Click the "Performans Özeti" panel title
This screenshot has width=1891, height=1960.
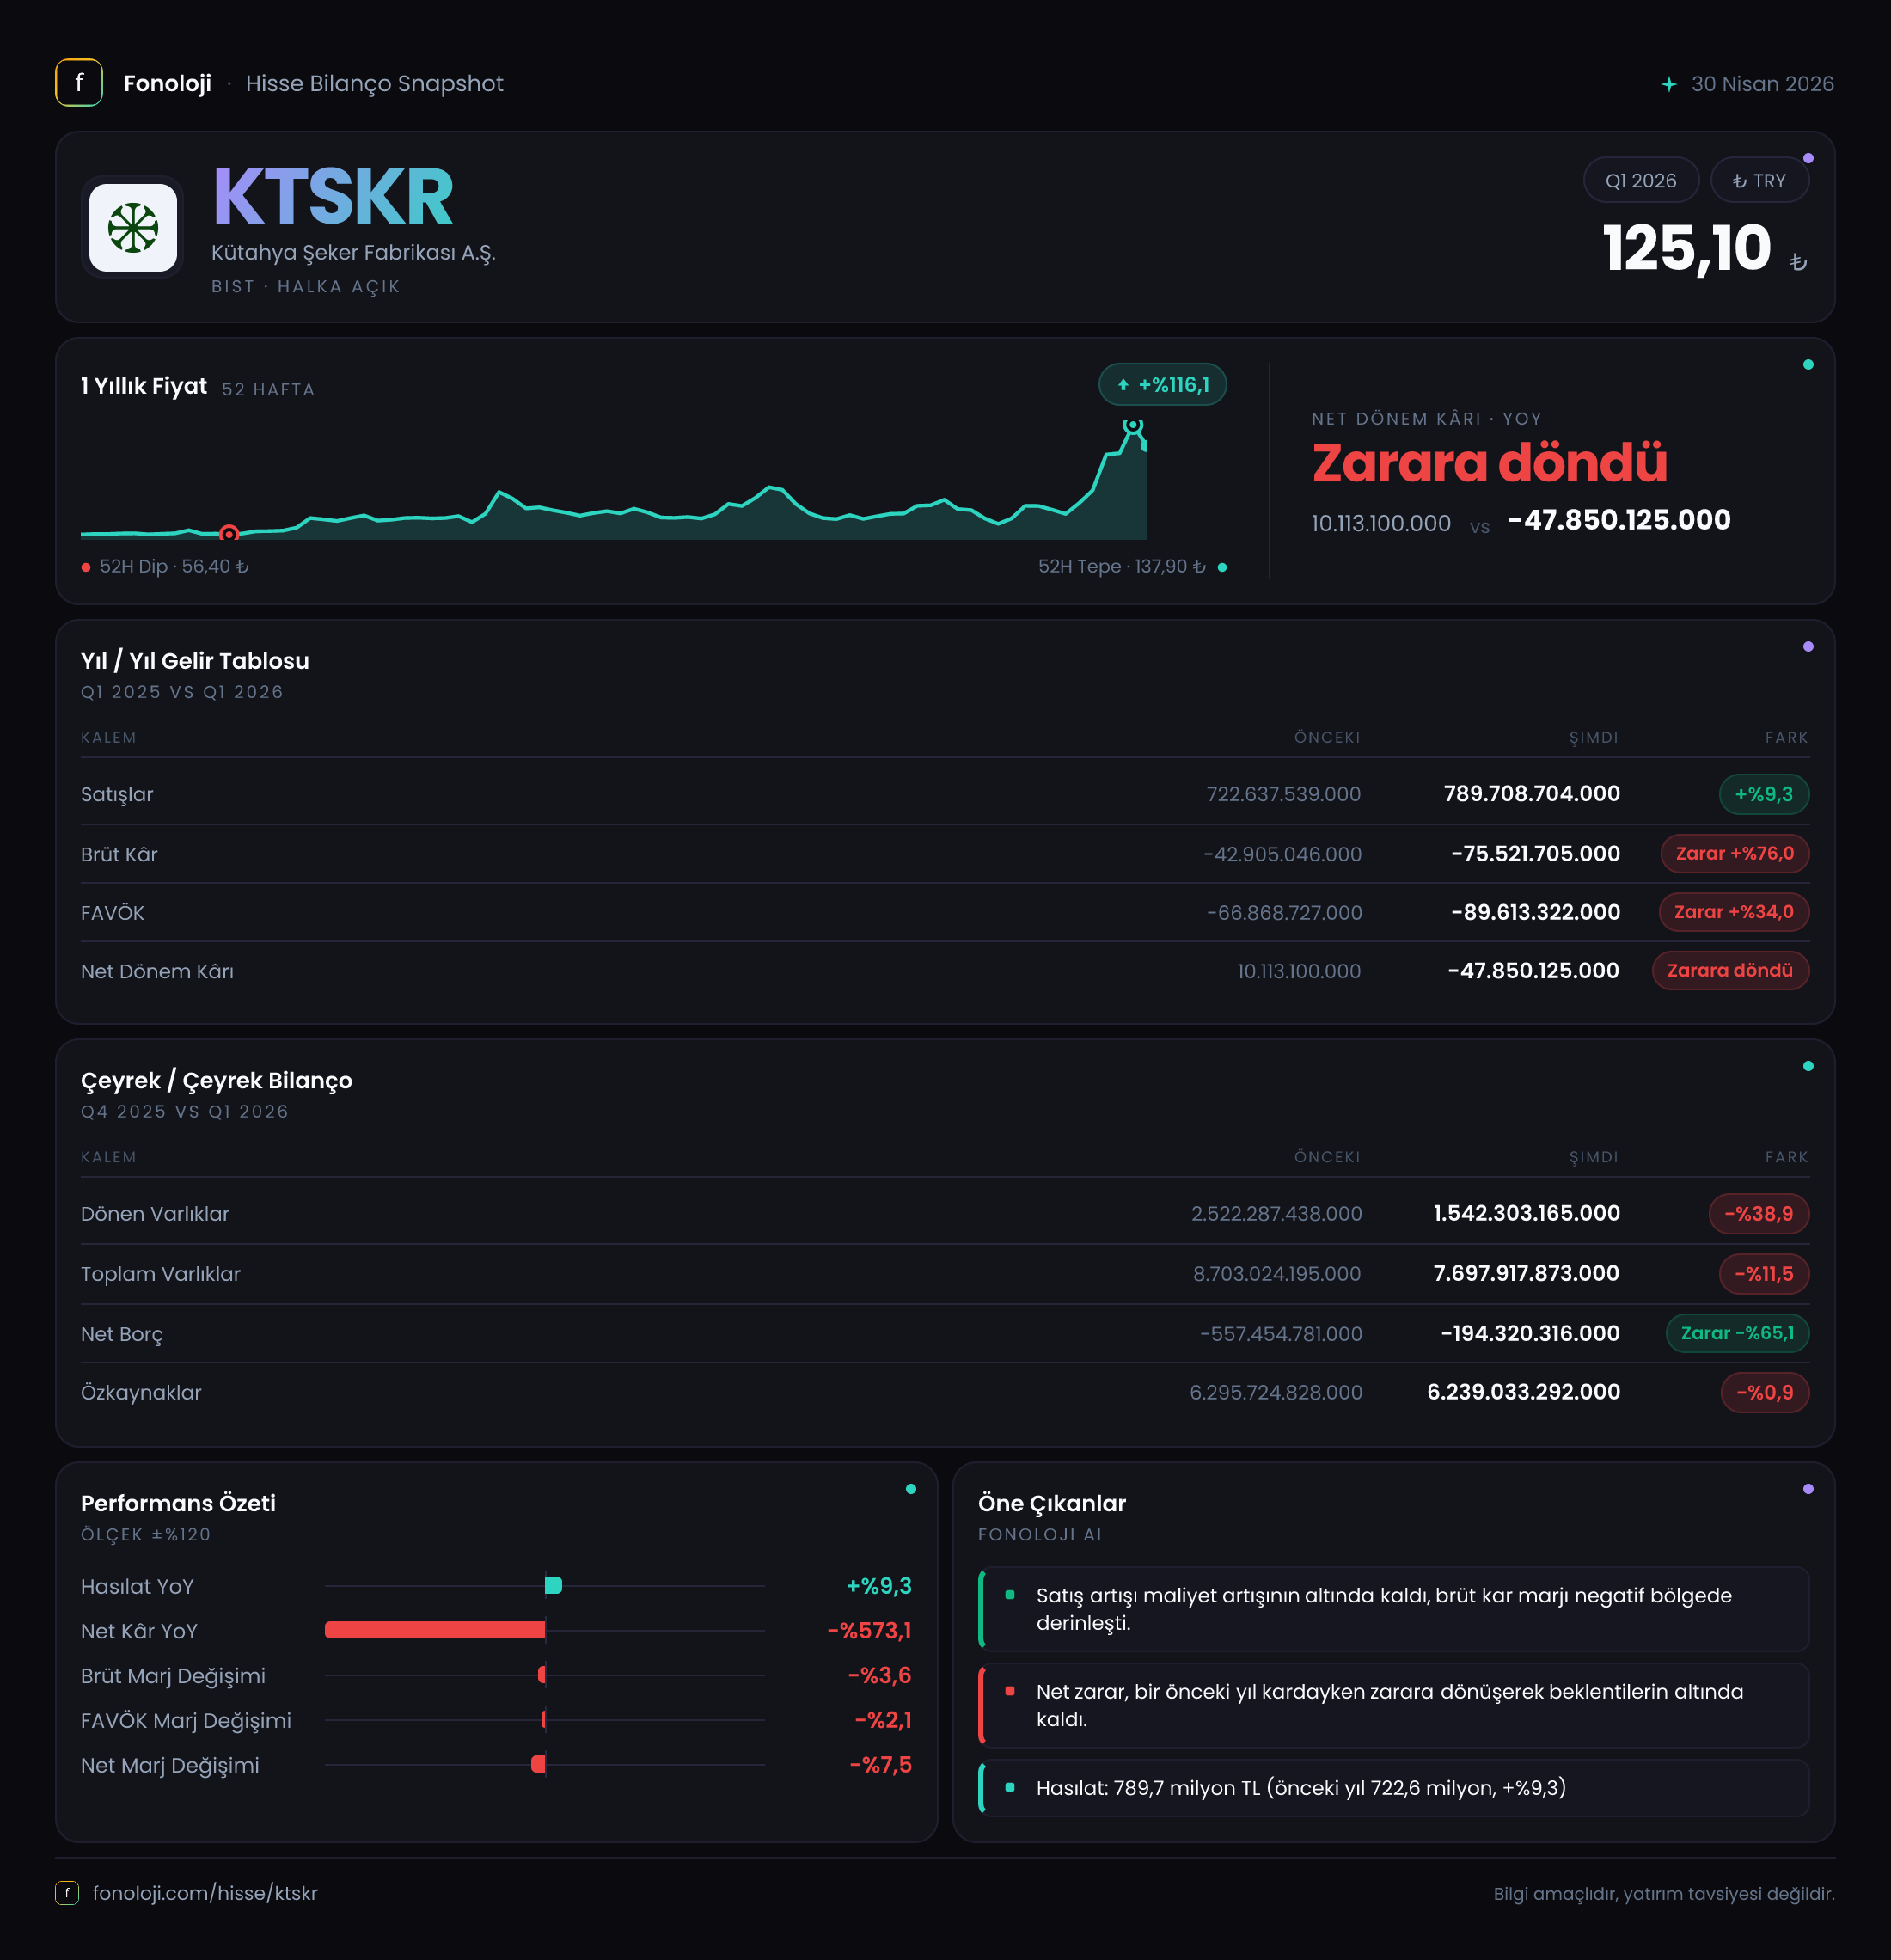(178, 1503)
